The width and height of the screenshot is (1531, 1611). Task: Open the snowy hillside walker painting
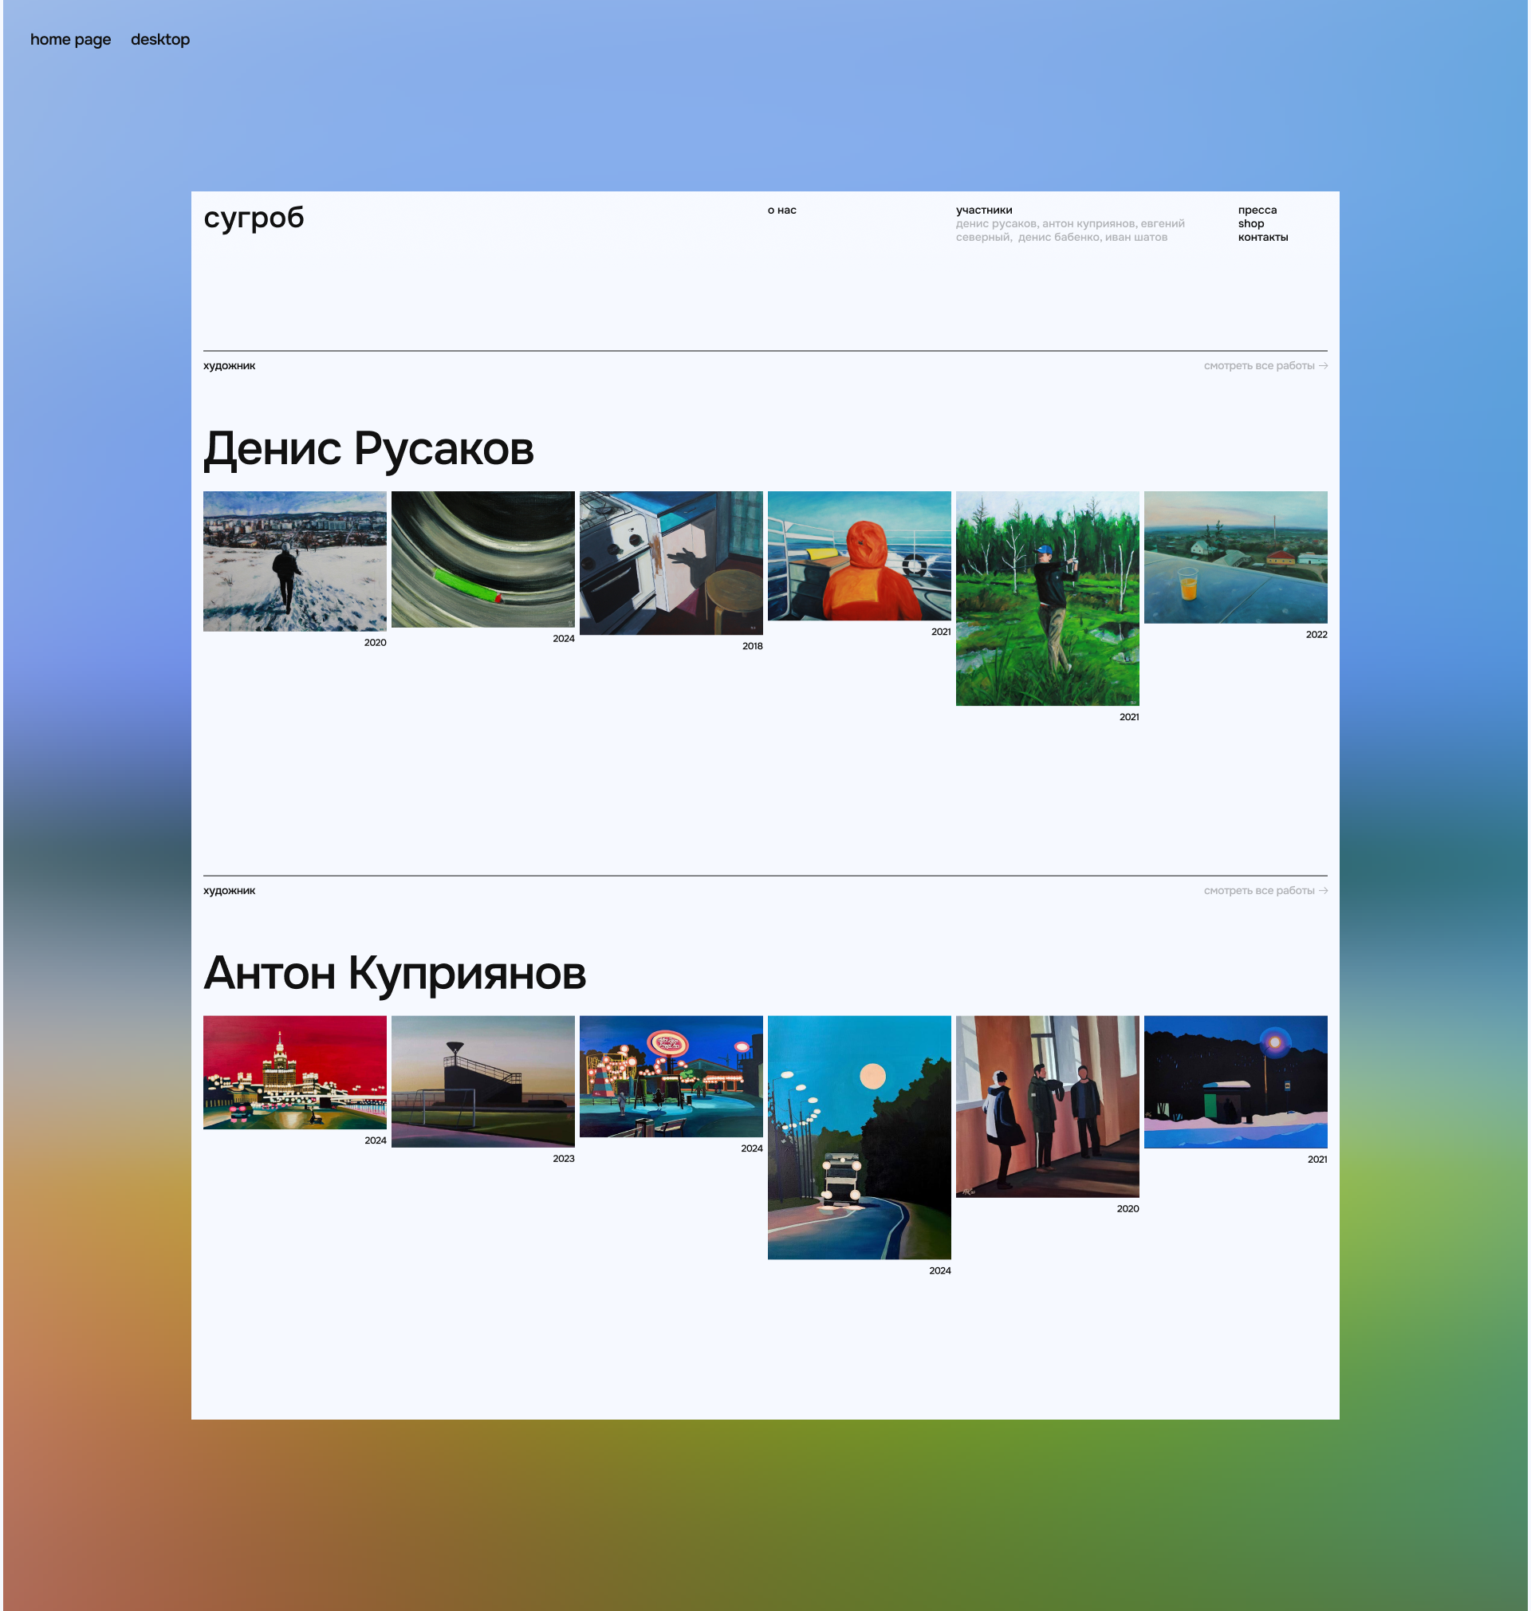pos(294,561)
